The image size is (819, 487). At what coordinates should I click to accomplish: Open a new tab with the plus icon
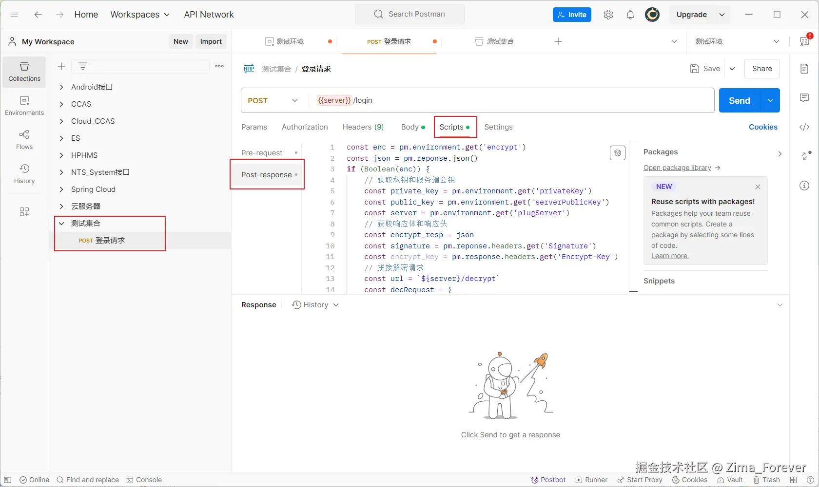[x=558, y=41]
